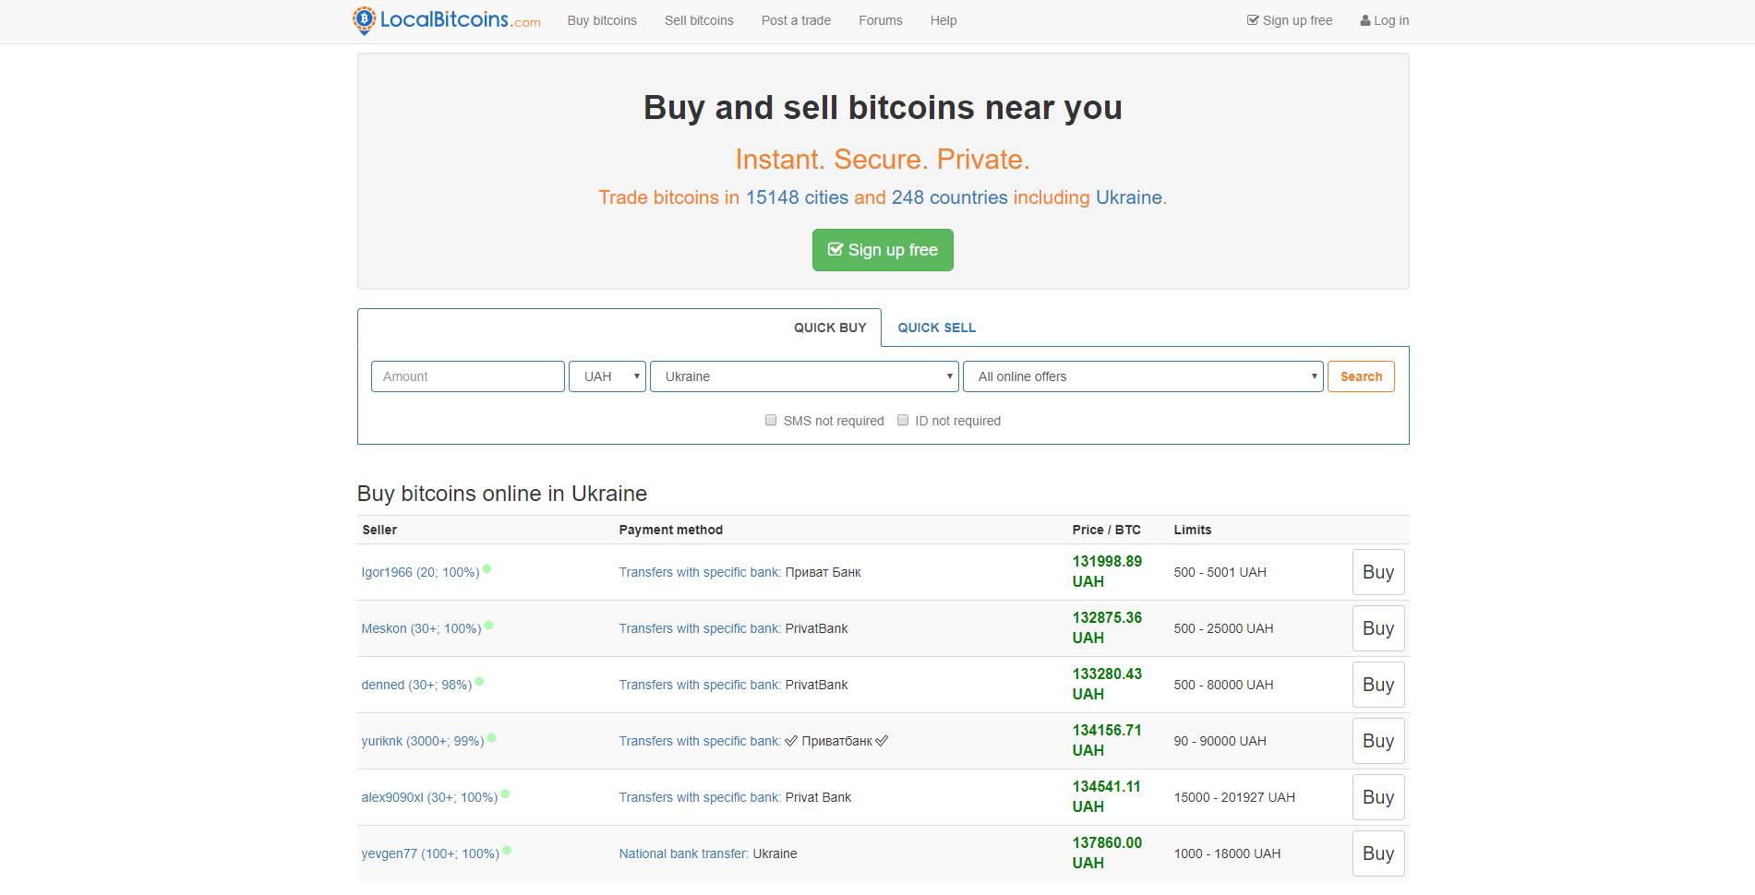Open seller alex9090xl profile
This screenshot has width=1755, height=895.
pyautogui.click(x=429, y=797)
